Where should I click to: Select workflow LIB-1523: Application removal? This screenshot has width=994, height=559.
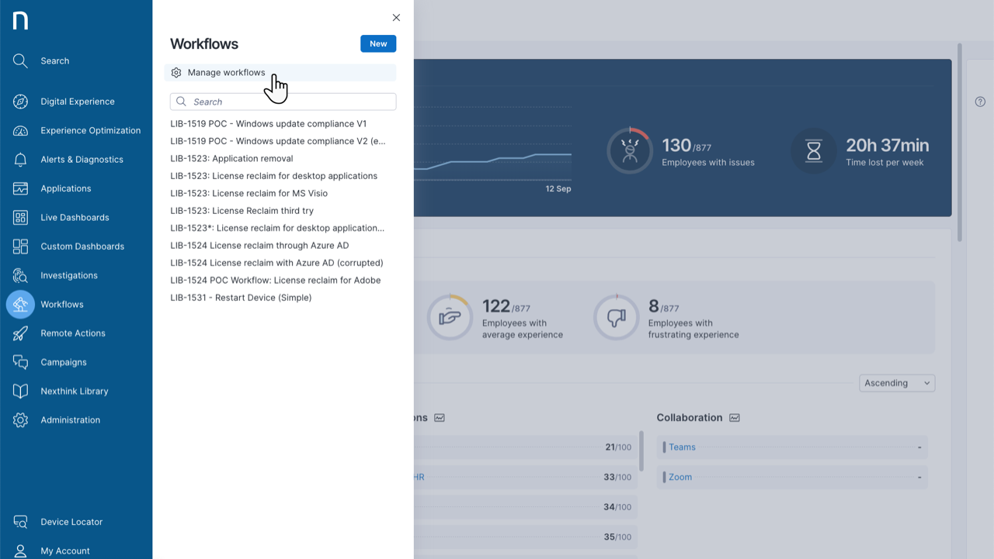(x=231, y=158)
